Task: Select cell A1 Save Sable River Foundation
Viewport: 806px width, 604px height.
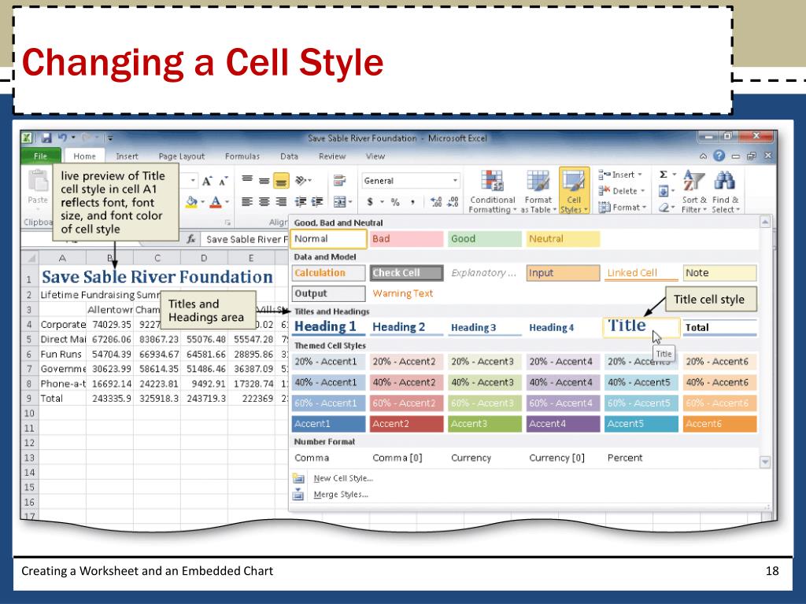Action: [157, 277]
